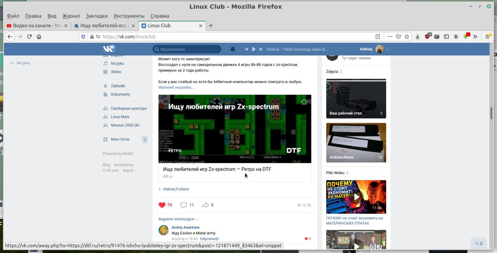Play the Enderal track in VK header

pyautogui.click(x=254, y=49)
